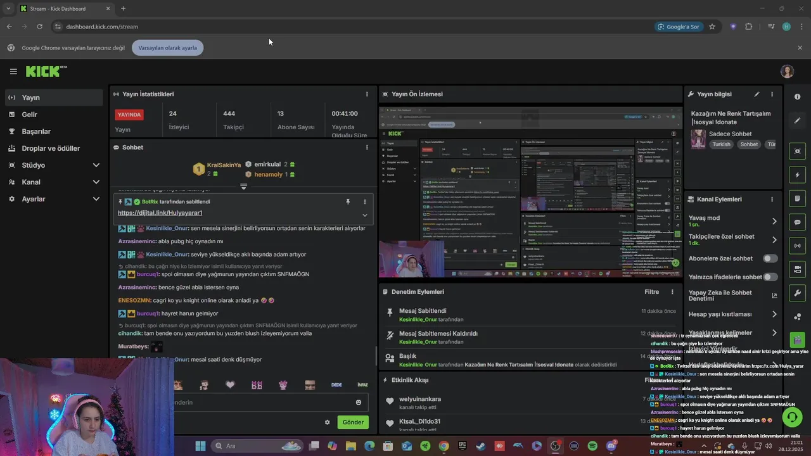Image resolution: width=811 pixels, height=456 pixels.
Task: Open Kanal Eylemleri panel three-dot menu
Action: tap(772, 199)
